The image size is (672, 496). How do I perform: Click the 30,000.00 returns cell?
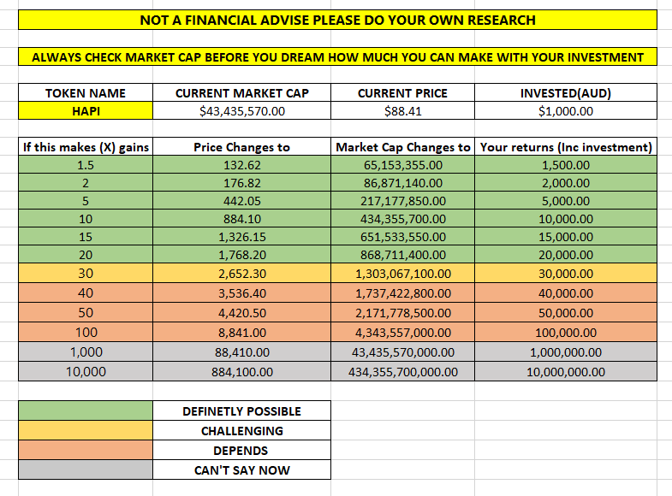(566, 273)
